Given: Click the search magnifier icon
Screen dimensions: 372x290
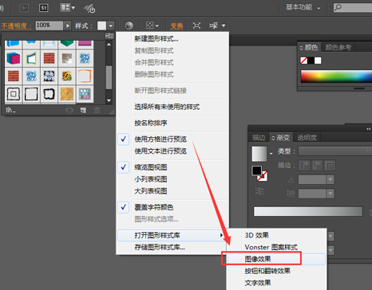Looking at the screenshot, I should (x=338, y=7).
